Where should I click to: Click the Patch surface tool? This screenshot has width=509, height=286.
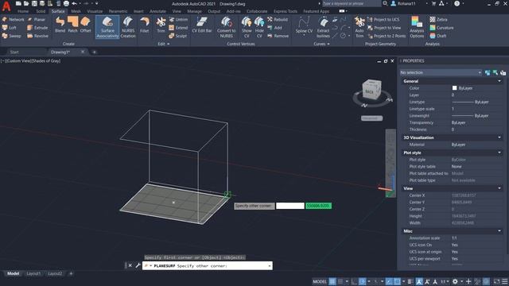72,25
